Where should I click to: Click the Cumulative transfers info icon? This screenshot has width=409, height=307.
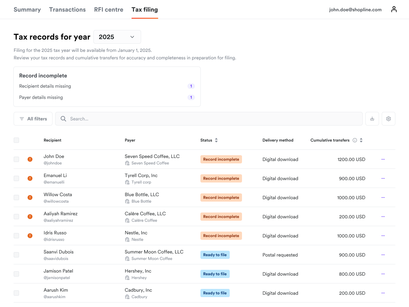(x=355, y=140)
